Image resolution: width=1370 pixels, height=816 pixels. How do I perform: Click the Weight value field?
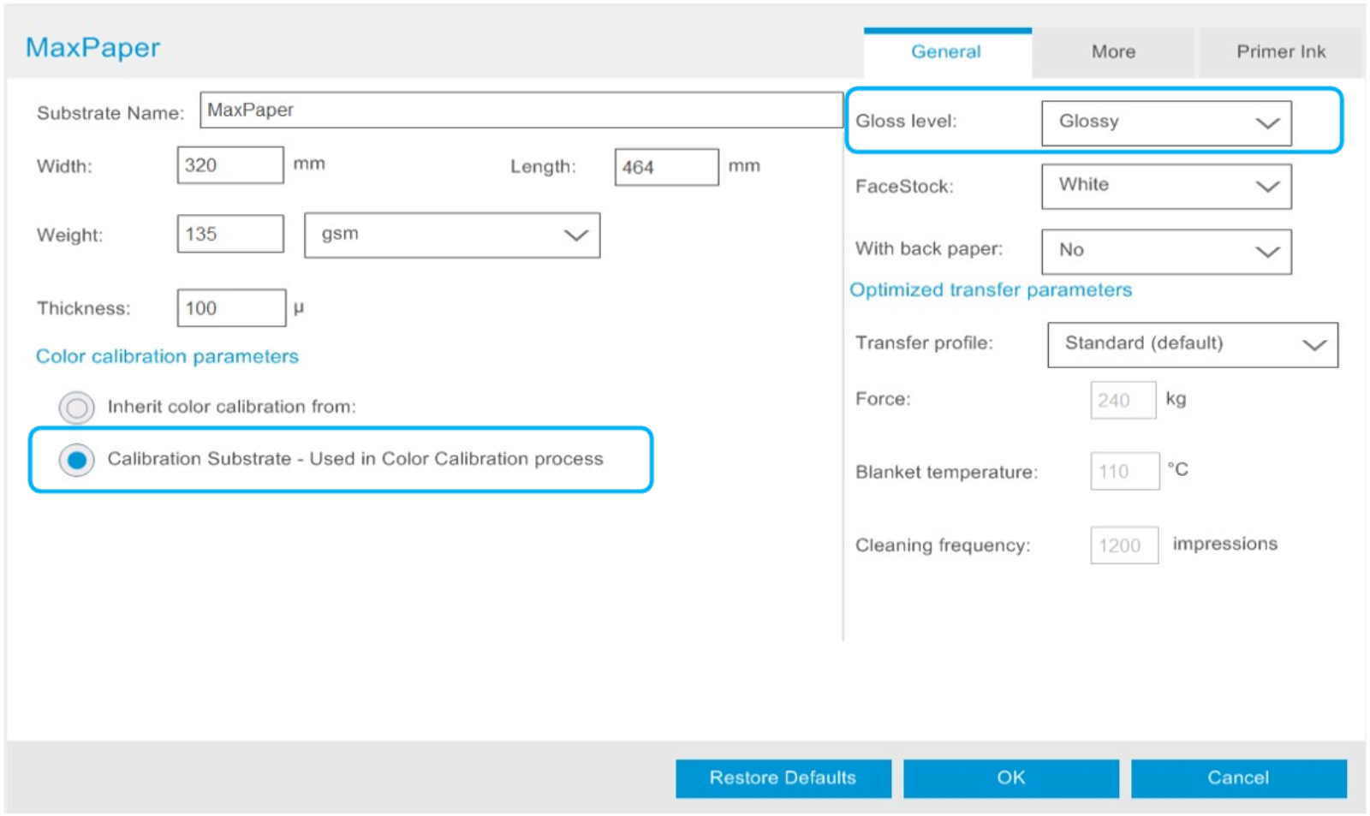pyautogui.click(x=229, y=233)
